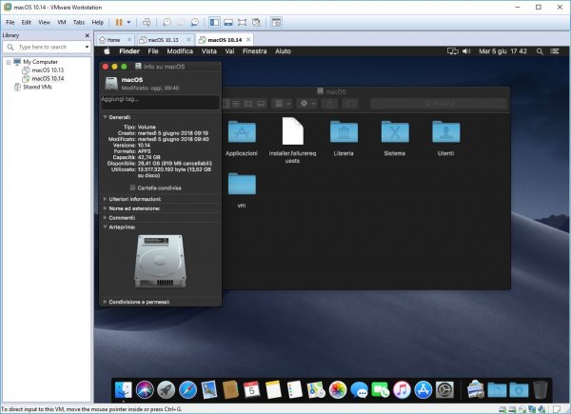The image size is (571, 414).
Task: Switch to the macOS 10.13 tab
Action: (163, 40)
